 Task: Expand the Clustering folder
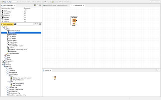pos(6,70)
